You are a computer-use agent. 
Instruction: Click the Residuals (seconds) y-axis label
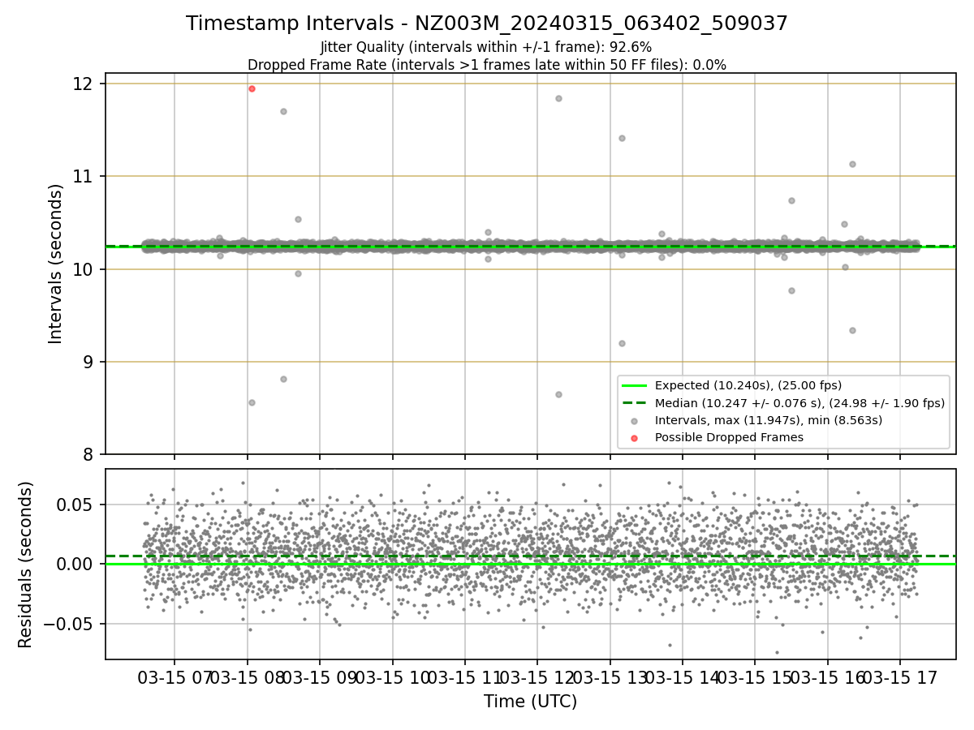click(26, 565)
